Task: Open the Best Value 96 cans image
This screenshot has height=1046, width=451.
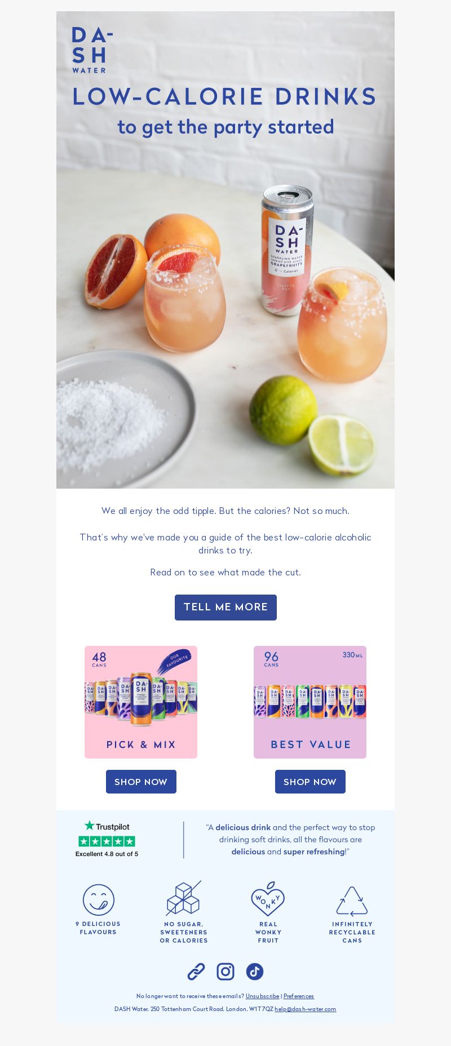Action: coord(310,702)
